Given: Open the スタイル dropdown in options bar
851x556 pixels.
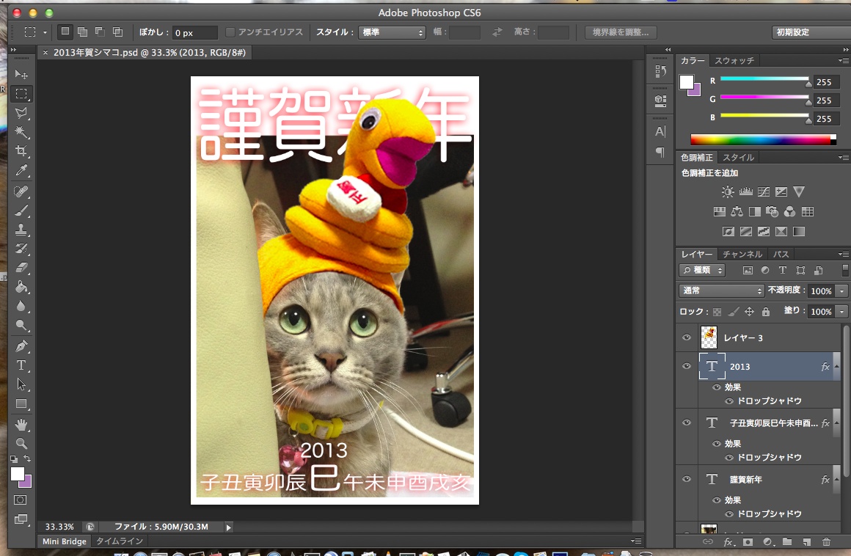Looking at the screenshot, I should coord(392,32).
